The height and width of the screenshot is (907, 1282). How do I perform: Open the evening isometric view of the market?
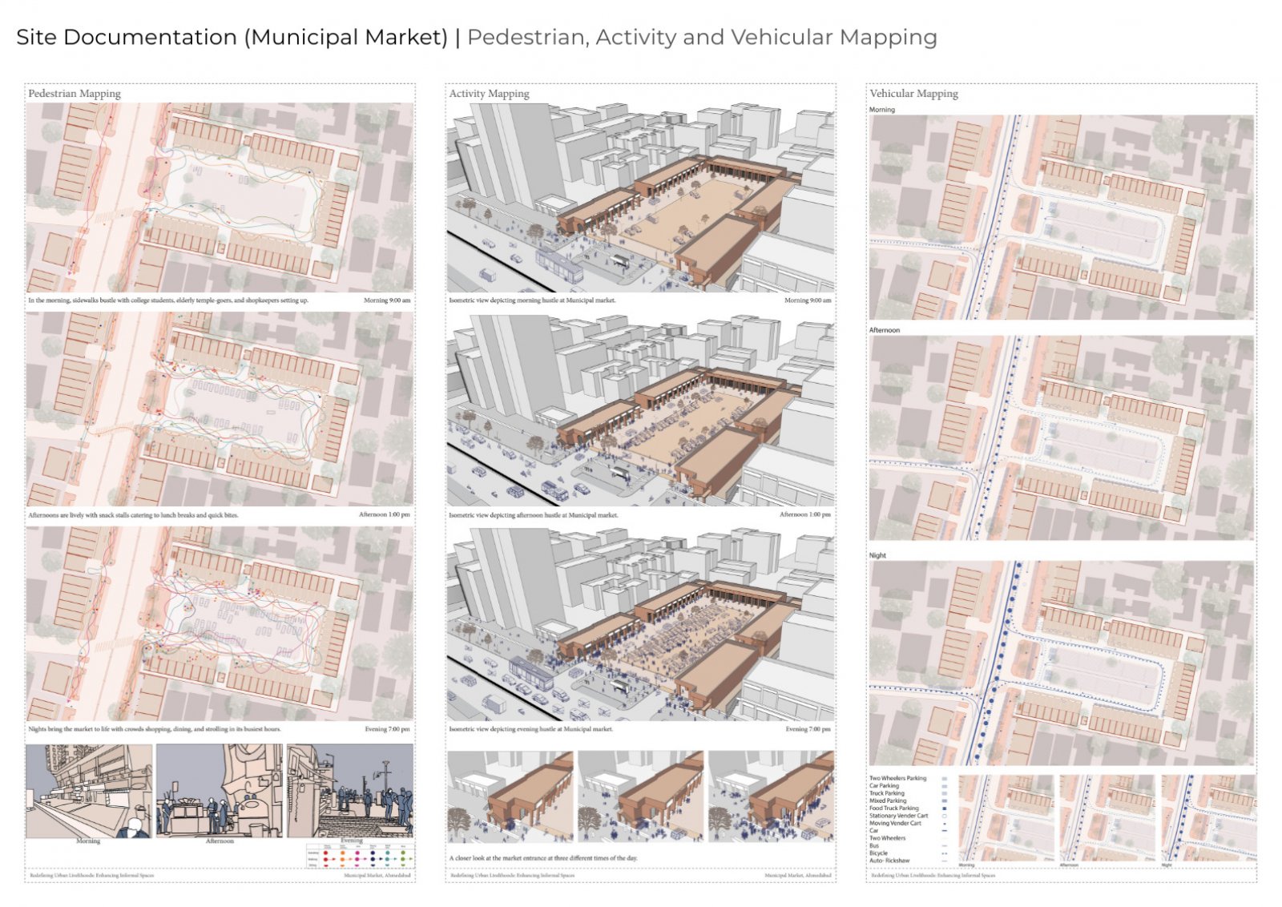click(x=640, y=624)
